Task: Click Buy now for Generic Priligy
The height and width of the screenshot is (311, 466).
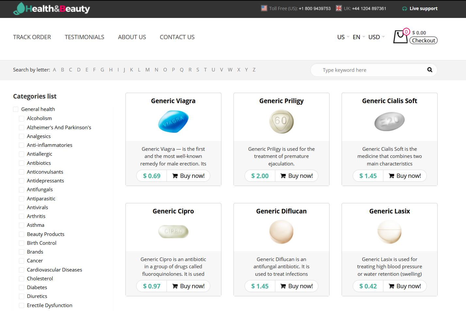Action: pyautogui.click(x=297, y=176)
